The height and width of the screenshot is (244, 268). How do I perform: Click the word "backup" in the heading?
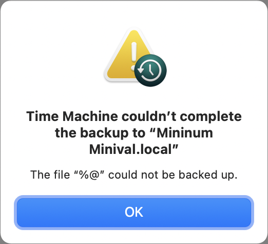click(x=104, y=133)
